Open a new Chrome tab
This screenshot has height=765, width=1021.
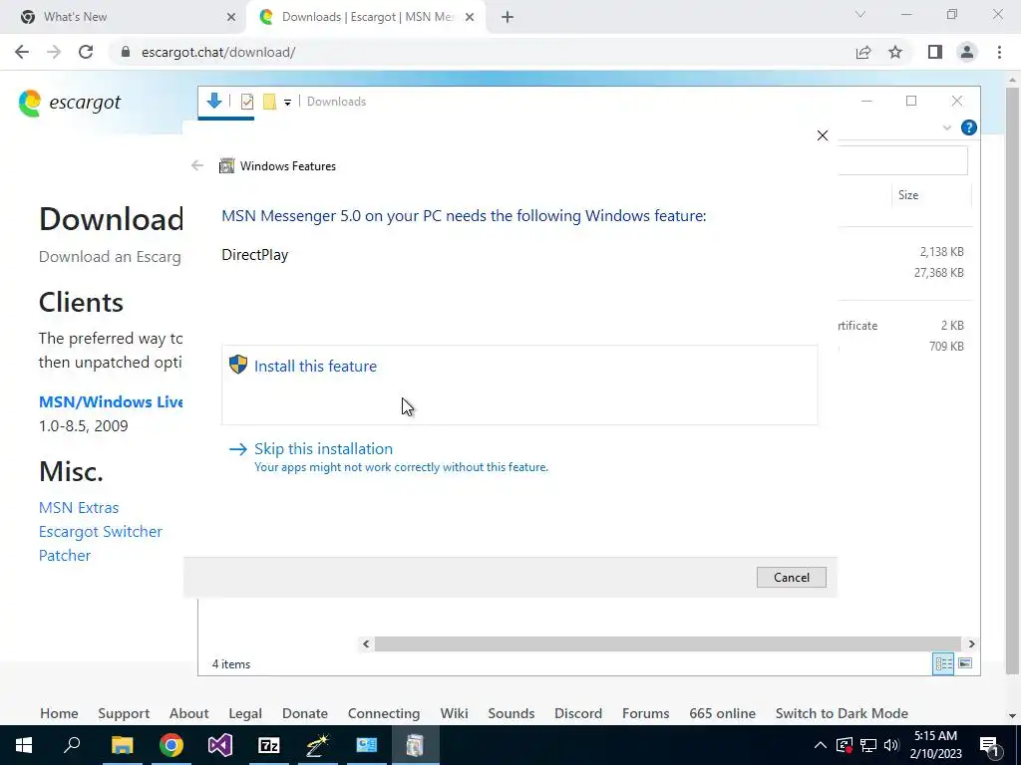tap(508, 17)
